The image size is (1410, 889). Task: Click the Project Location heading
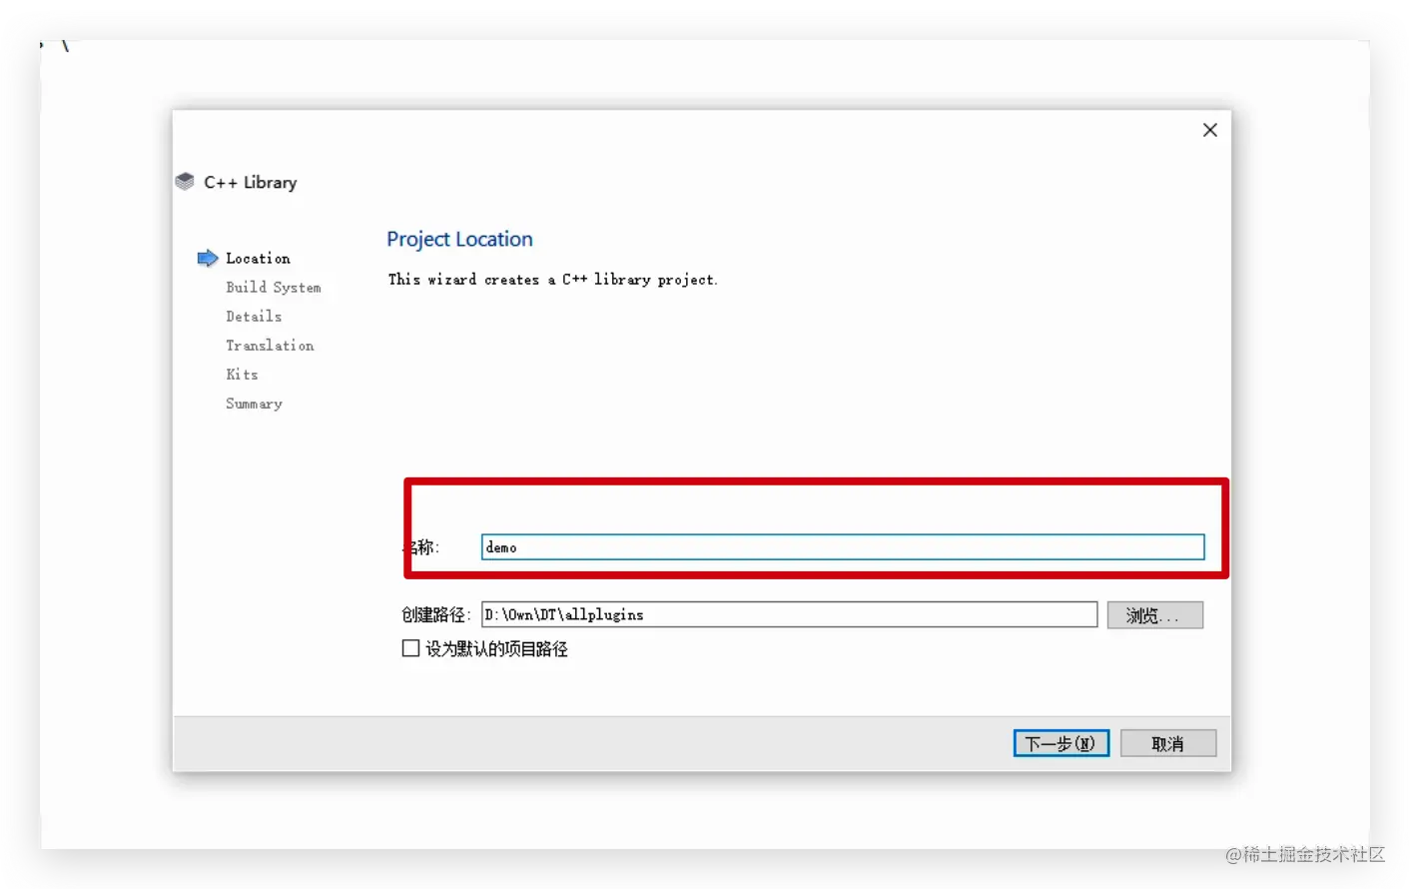pos(459,240)
